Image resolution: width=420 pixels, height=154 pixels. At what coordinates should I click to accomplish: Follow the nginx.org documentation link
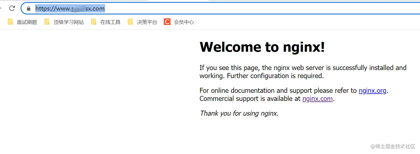[372, 91]
